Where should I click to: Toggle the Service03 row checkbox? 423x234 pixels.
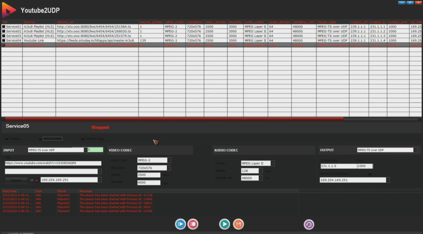click(x=3, y=36)
